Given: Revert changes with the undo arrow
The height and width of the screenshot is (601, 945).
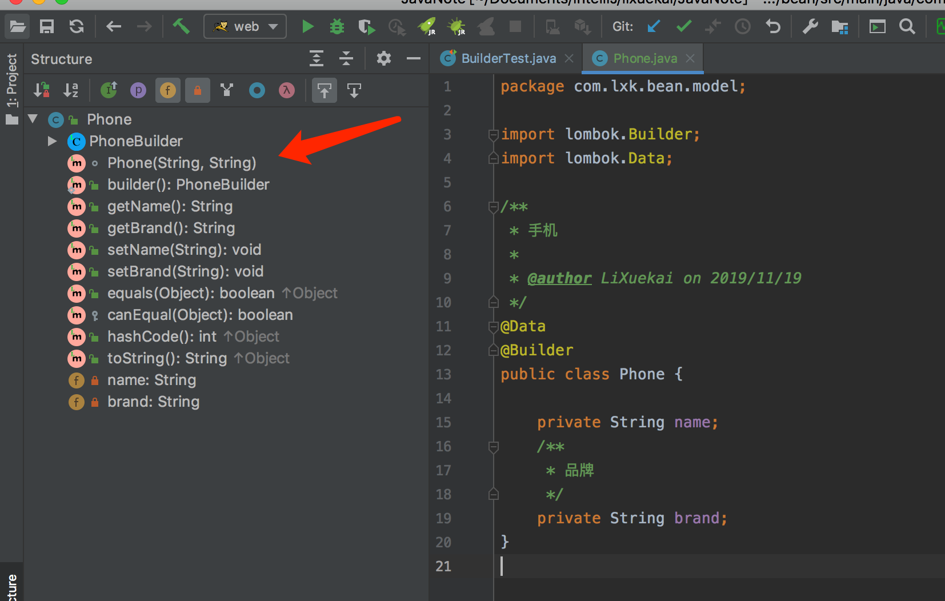Looking at the screenshot, I should tap(773, 26).
